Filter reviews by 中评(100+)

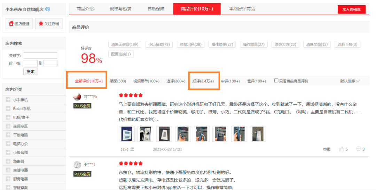230,81
